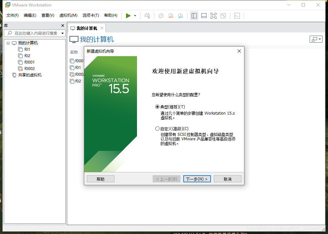Select 共享的虚拟机 in library tree
This screenshot has height=234, width=328.
pyautogui.click(x=30, y=75)
